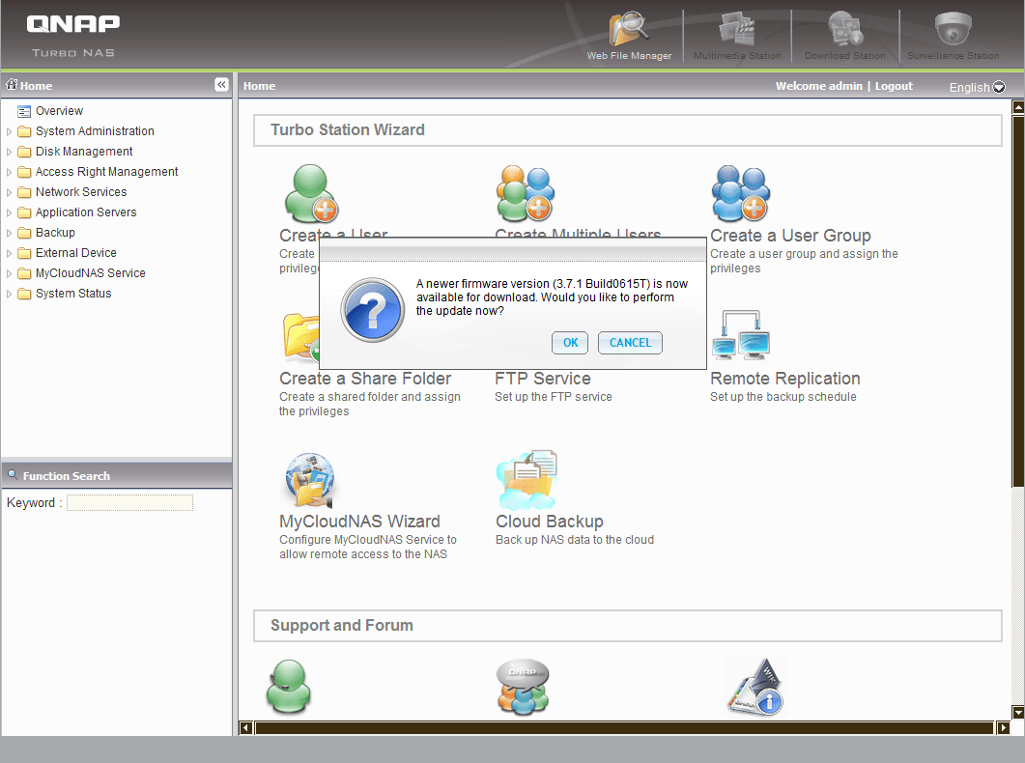This screenshot has width=1025, height=763.
Task: Expand System Administration tree node
Action: [9, 131]
